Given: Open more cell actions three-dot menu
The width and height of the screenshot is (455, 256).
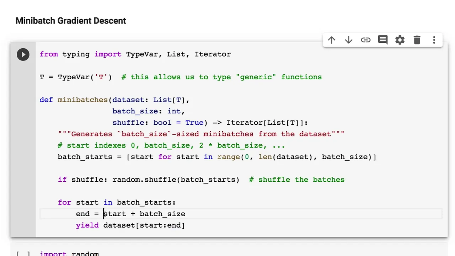Looking at the screenshot, I should tap(434, 40).
